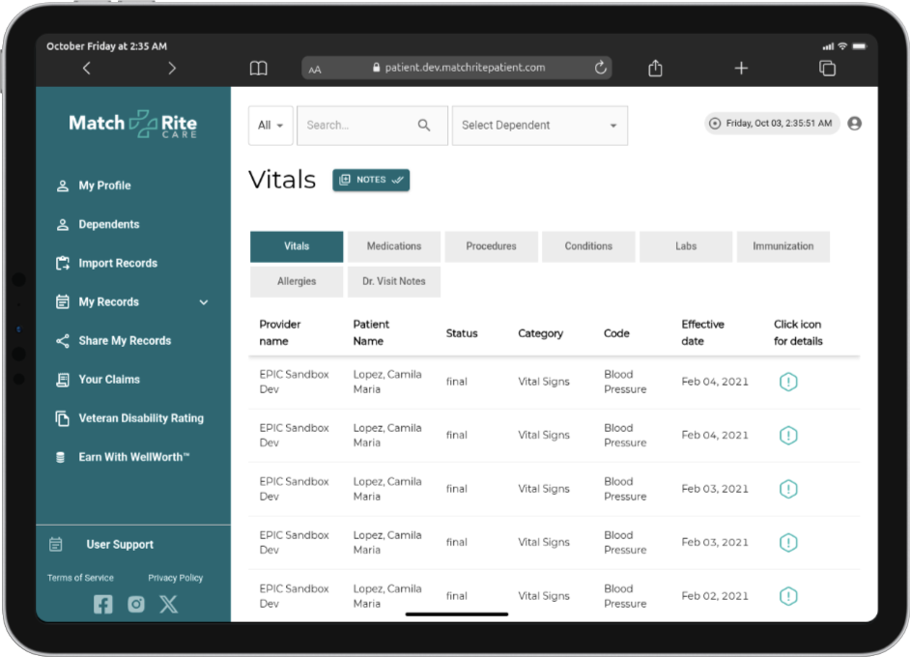Click the search magnifier icon
910x657 pixels.
pos(424,126)
